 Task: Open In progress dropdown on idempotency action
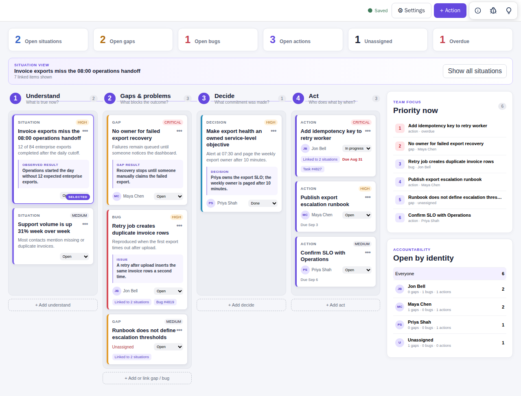pyautogui.click(x=357, y=148)
